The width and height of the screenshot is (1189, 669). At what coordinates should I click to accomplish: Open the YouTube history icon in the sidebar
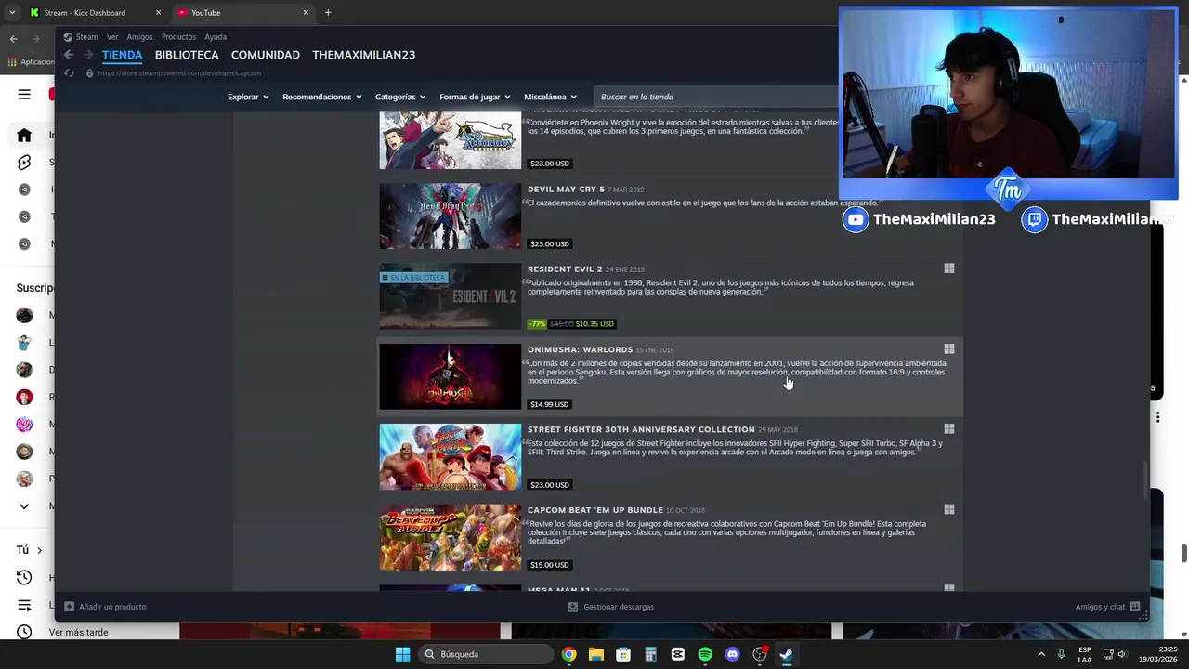pos(24,578)
